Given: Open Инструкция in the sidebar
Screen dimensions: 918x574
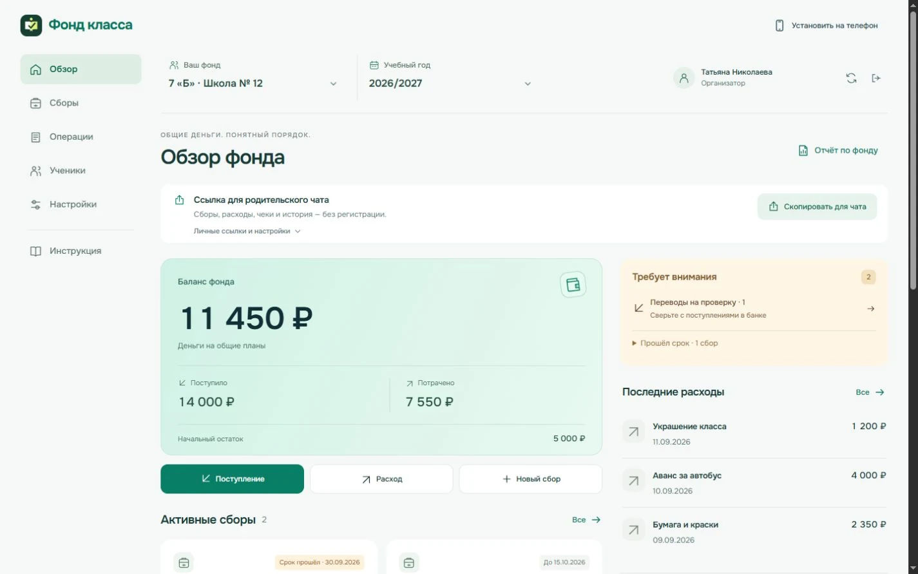Looking at the screenshot, I should coord(81,251).
